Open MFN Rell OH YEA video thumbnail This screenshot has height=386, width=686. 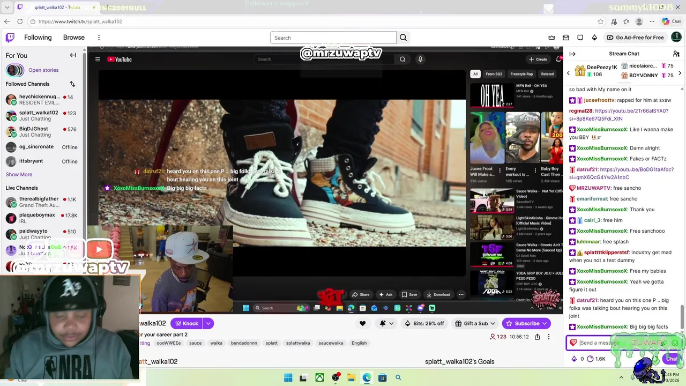(x=492, y=95)
